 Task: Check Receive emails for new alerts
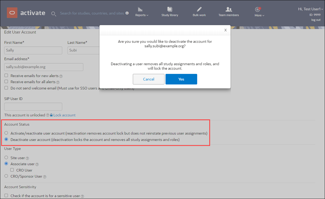tap(6, 76)
